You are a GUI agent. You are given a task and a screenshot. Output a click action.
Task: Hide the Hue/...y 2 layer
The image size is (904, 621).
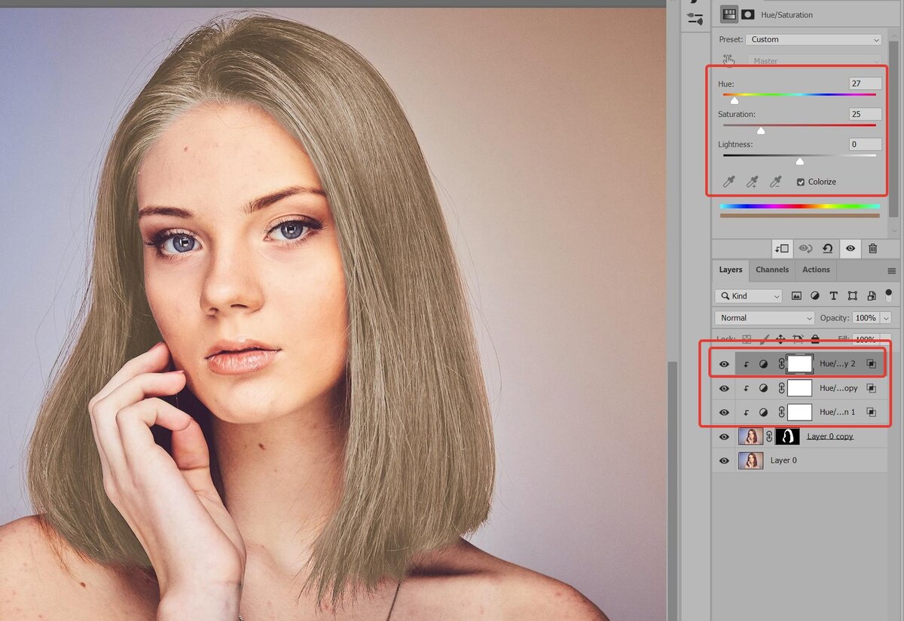pos(724,364)
